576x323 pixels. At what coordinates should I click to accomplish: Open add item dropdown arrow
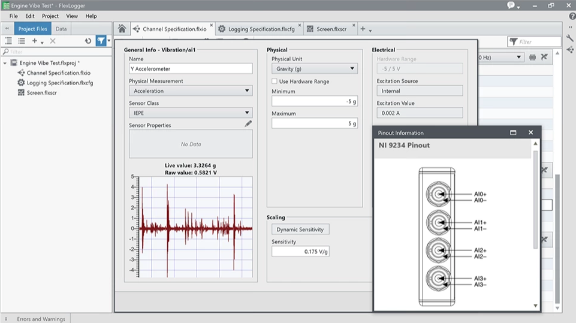[x=42, y=43]
